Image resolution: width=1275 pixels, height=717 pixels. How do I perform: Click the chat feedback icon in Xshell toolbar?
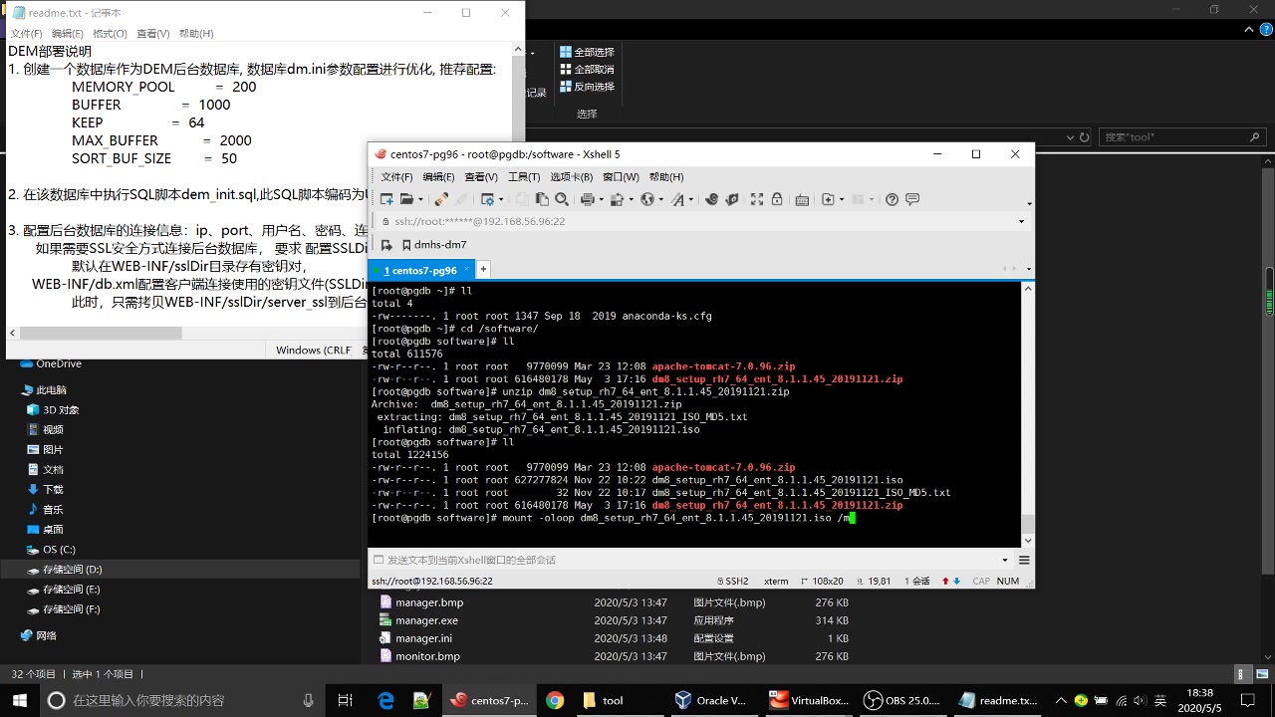(912, 199)
